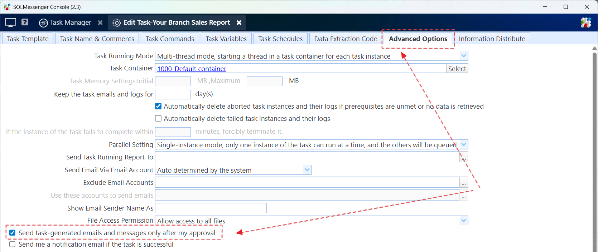
Task: Select the Advanced Options tab
Action: [x=418, y=39]
